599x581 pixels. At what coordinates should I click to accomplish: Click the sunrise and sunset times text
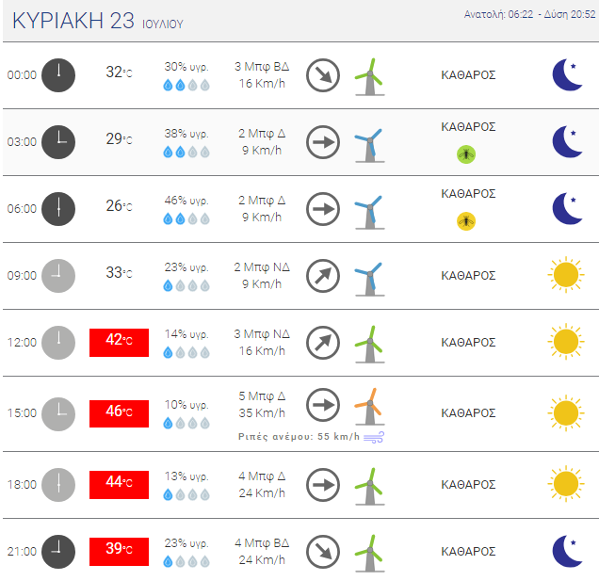(x=529, y=14)
